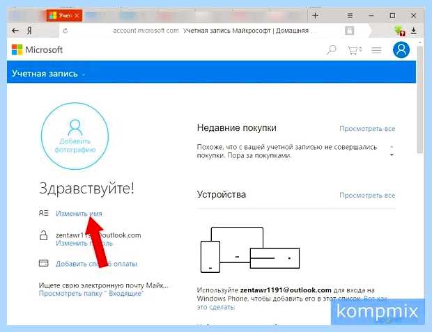Click 'Добавить способ оплаты' link
This screenshot has width=432, height=332.
pos(96,264)
